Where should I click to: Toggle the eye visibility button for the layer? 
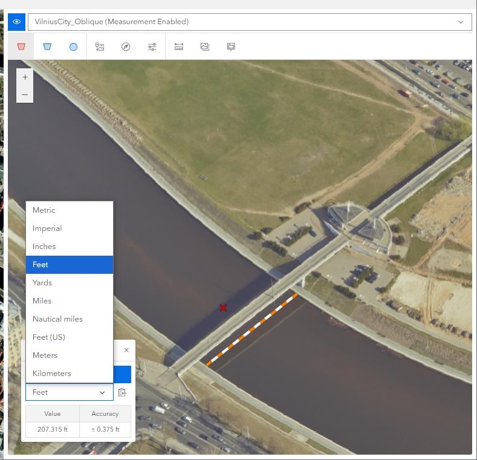(16, 22)
